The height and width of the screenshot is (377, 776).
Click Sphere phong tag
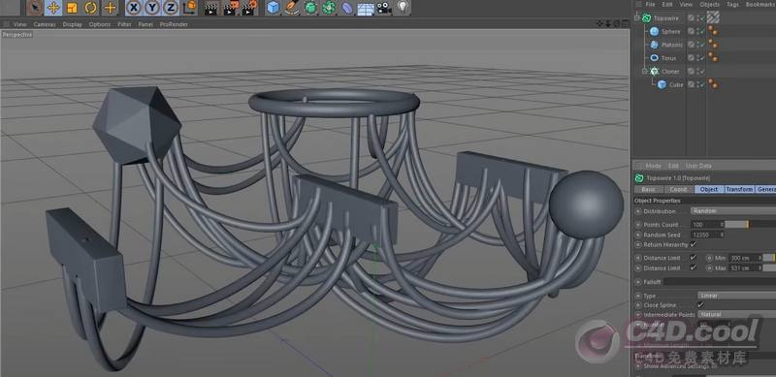point(713,31)
